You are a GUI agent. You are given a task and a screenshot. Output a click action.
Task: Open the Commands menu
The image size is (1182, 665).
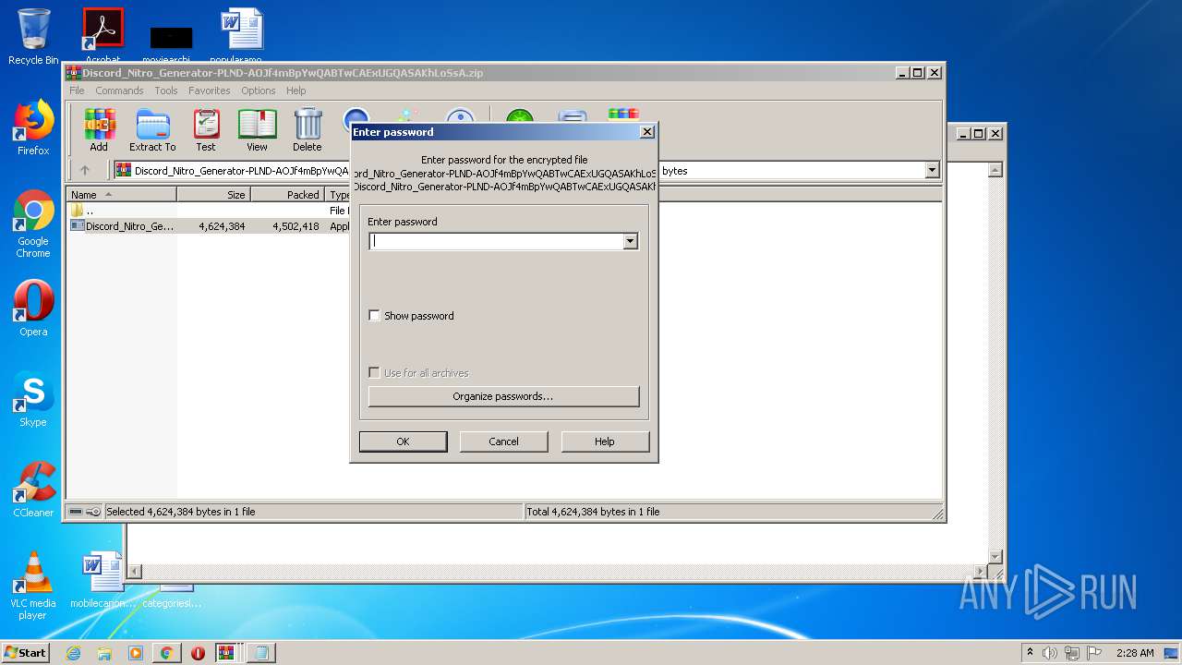[x=119, y=91]
